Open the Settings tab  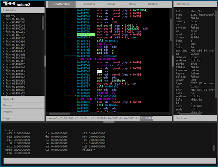click(x=153, y=4)
